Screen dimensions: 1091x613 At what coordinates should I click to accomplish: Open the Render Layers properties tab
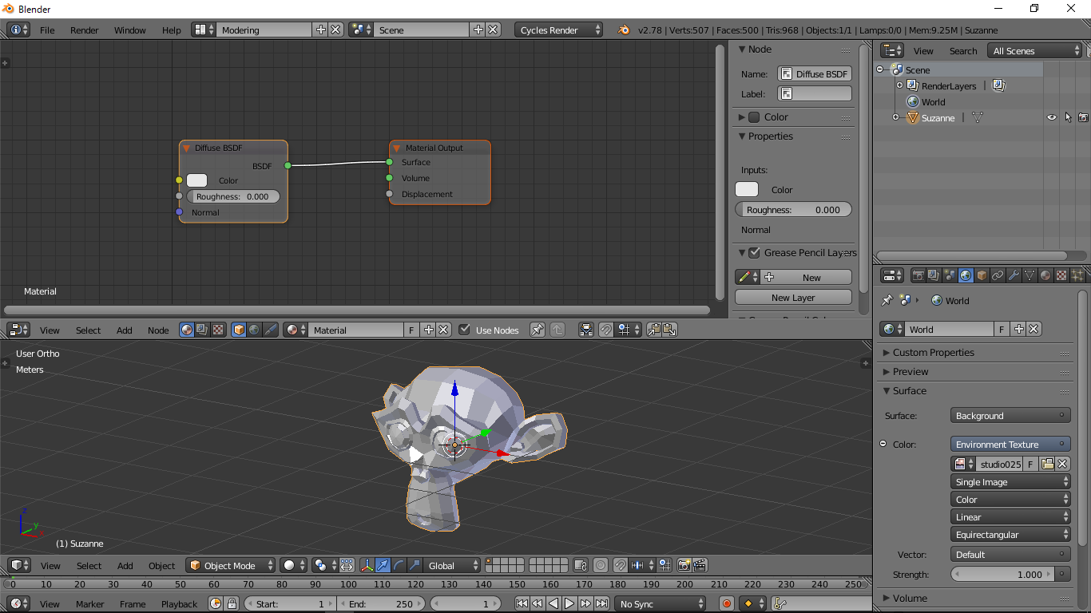tap(934, 275)
